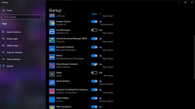Click the Not measured impact label
This screenshot has height=109, width=195.
coord(107,25)
